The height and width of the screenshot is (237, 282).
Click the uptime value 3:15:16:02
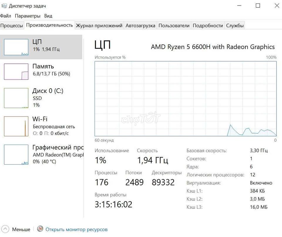pyautogui.click(x=113, y=204)
